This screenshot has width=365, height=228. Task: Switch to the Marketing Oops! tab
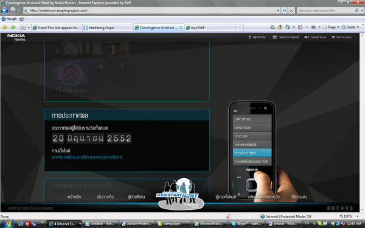point(108,28)
